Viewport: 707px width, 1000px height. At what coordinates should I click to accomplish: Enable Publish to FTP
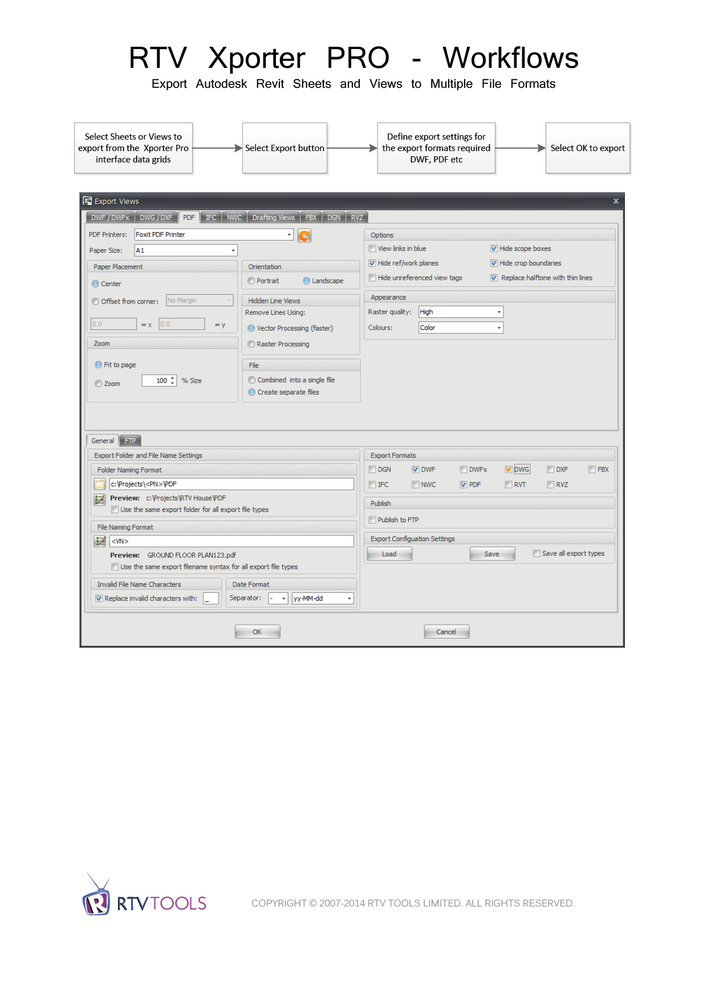[372, 520]
